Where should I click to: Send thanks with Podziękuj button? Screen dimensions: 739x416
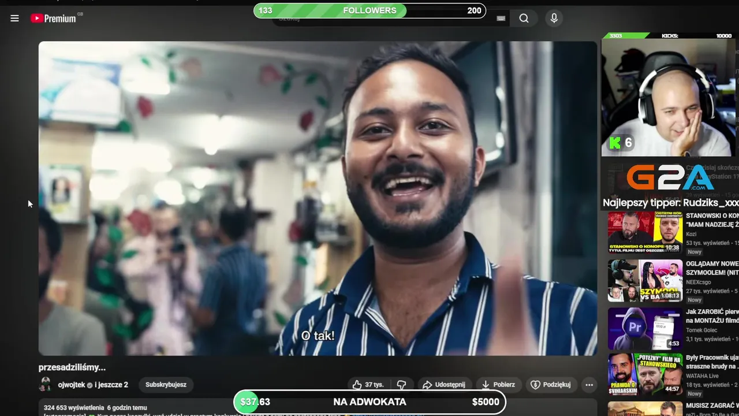(x=551, y=385)
